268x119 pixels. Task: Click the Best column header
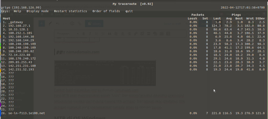tap(239, 18)
